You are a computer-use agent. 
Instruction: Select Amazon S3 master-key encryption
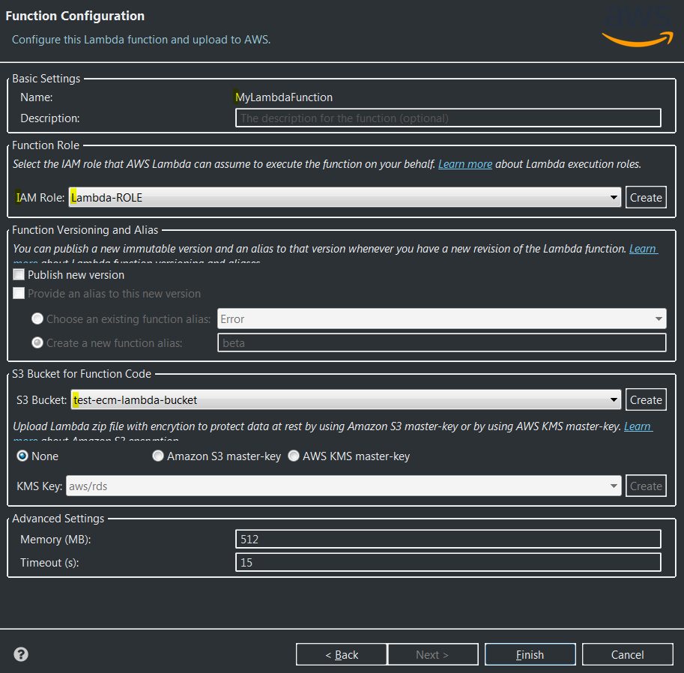coord(158,456)
